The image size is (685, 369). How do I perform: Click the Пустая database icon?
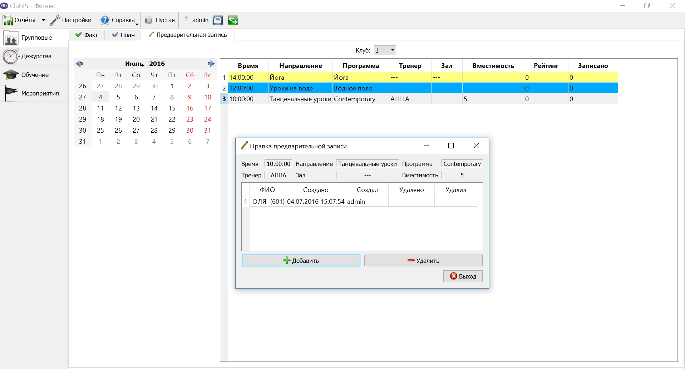pyautogui.click(x=149, y=20)
